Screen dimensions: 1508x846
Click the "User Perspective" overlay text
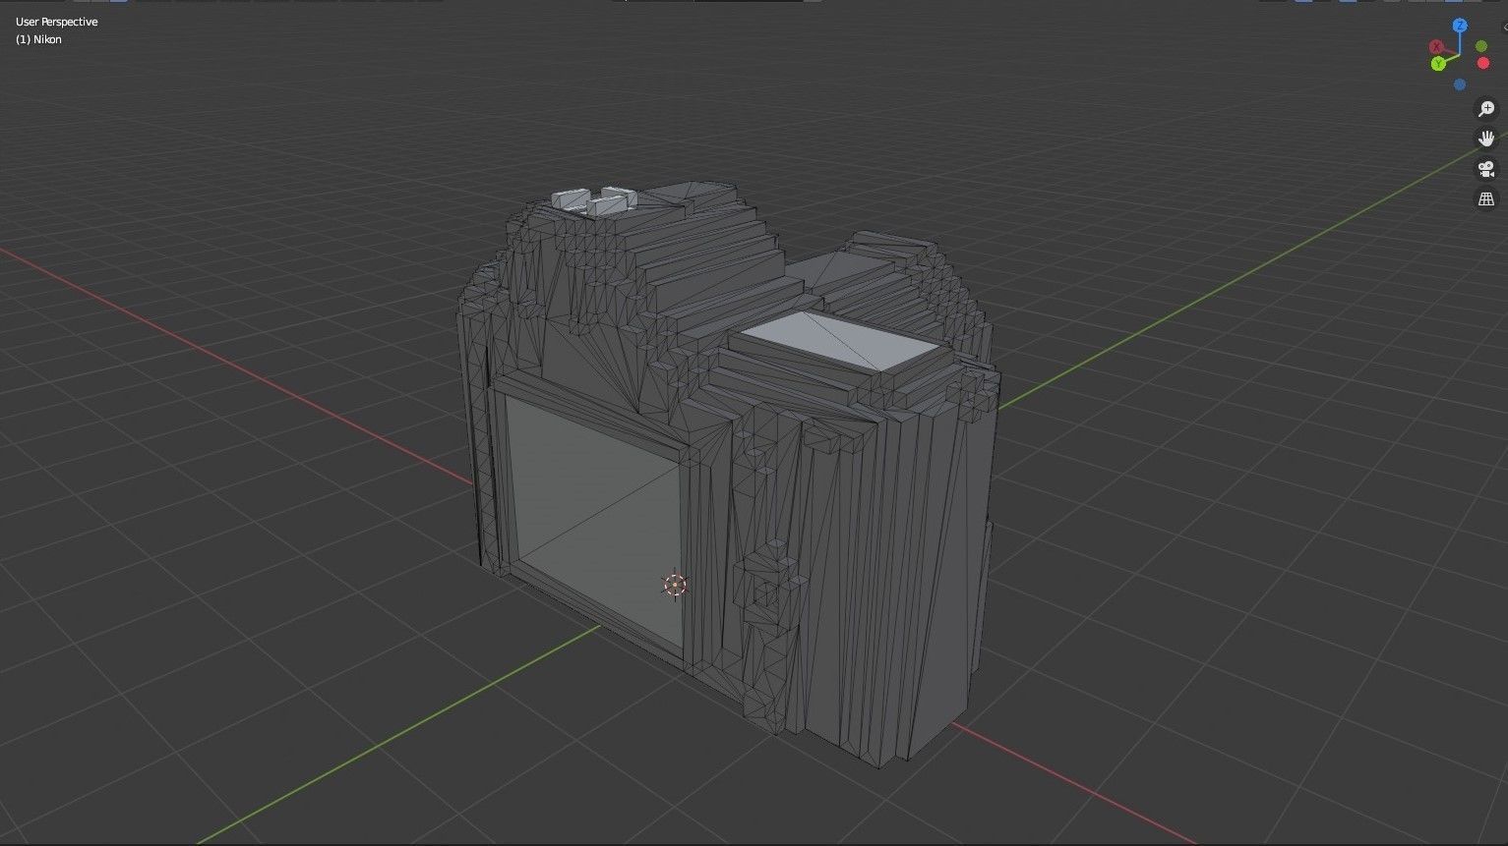(57, 22)
